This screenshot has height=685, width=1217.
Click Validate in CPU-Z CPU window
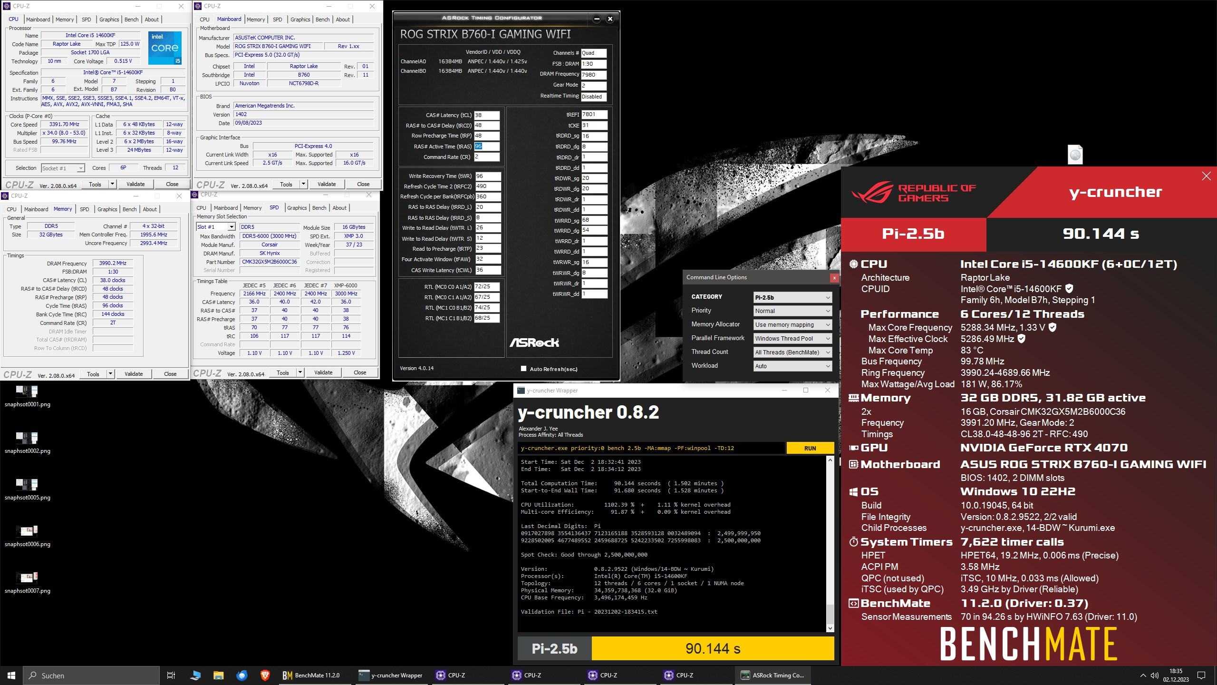(135, 184)
